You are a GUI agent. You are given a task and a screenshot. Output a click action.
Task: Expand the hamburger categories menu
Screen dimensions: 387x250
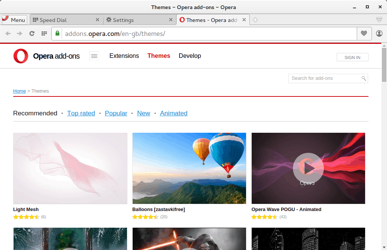tap(94, 56)
